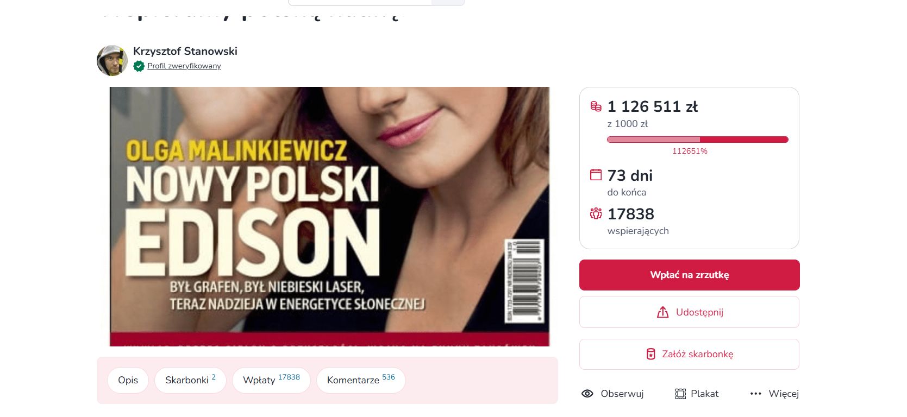
Task: Click the green verified badge icon
Action: (139, 66)
